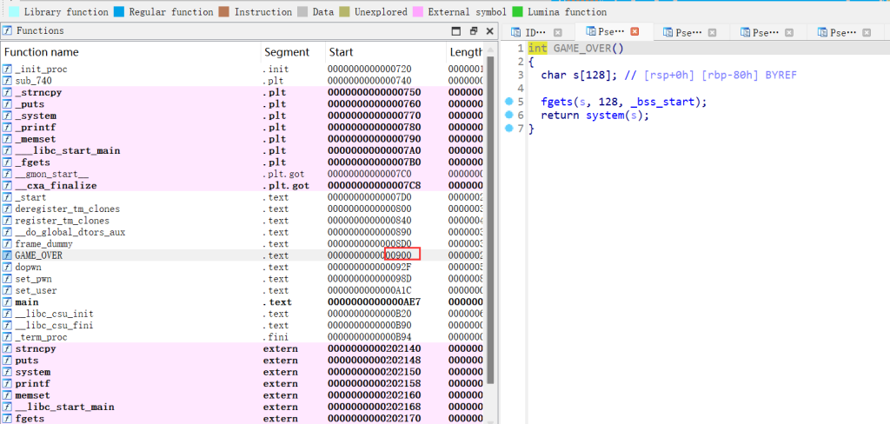The image size is (890, 424).
Task: Click the icon next to _init_proc
Action: point(8,69)
